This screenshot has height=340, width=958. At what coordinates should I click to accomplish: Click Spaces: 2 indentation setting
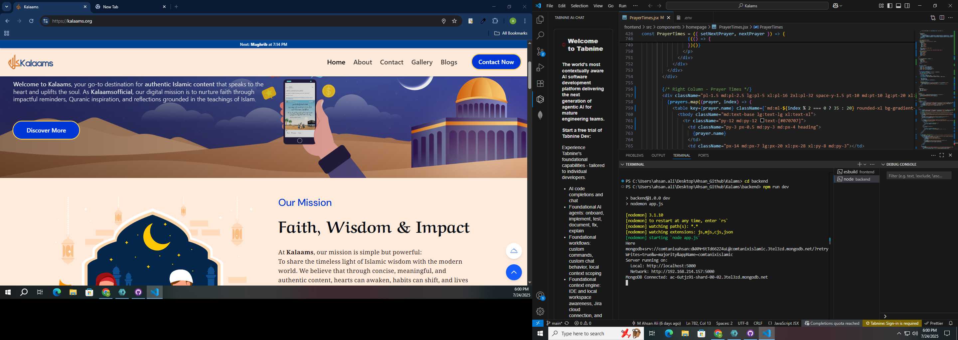pyautogui.click(x=724, y=323)
